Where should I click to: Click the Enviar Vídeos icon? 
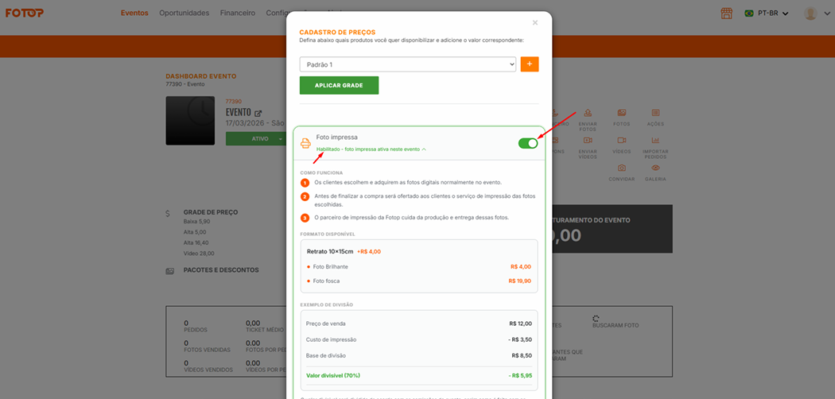pyautogui.click(x=588, y=141)
